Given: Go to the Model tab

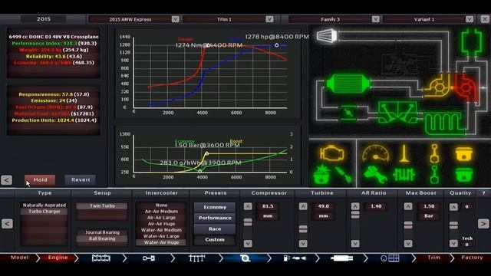Looking at the screenshot, I should 19,258.
